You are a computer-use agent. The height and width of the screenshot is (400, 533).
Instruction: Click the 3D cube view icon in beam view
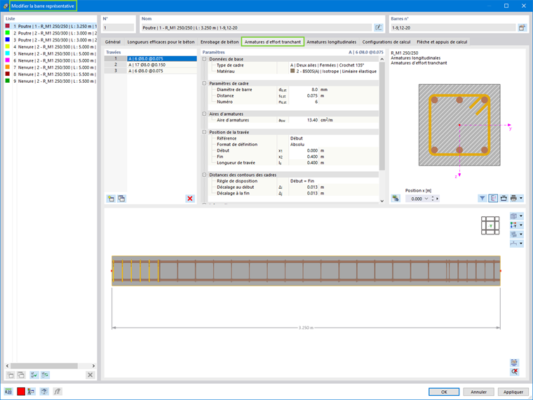click(513, 216)
